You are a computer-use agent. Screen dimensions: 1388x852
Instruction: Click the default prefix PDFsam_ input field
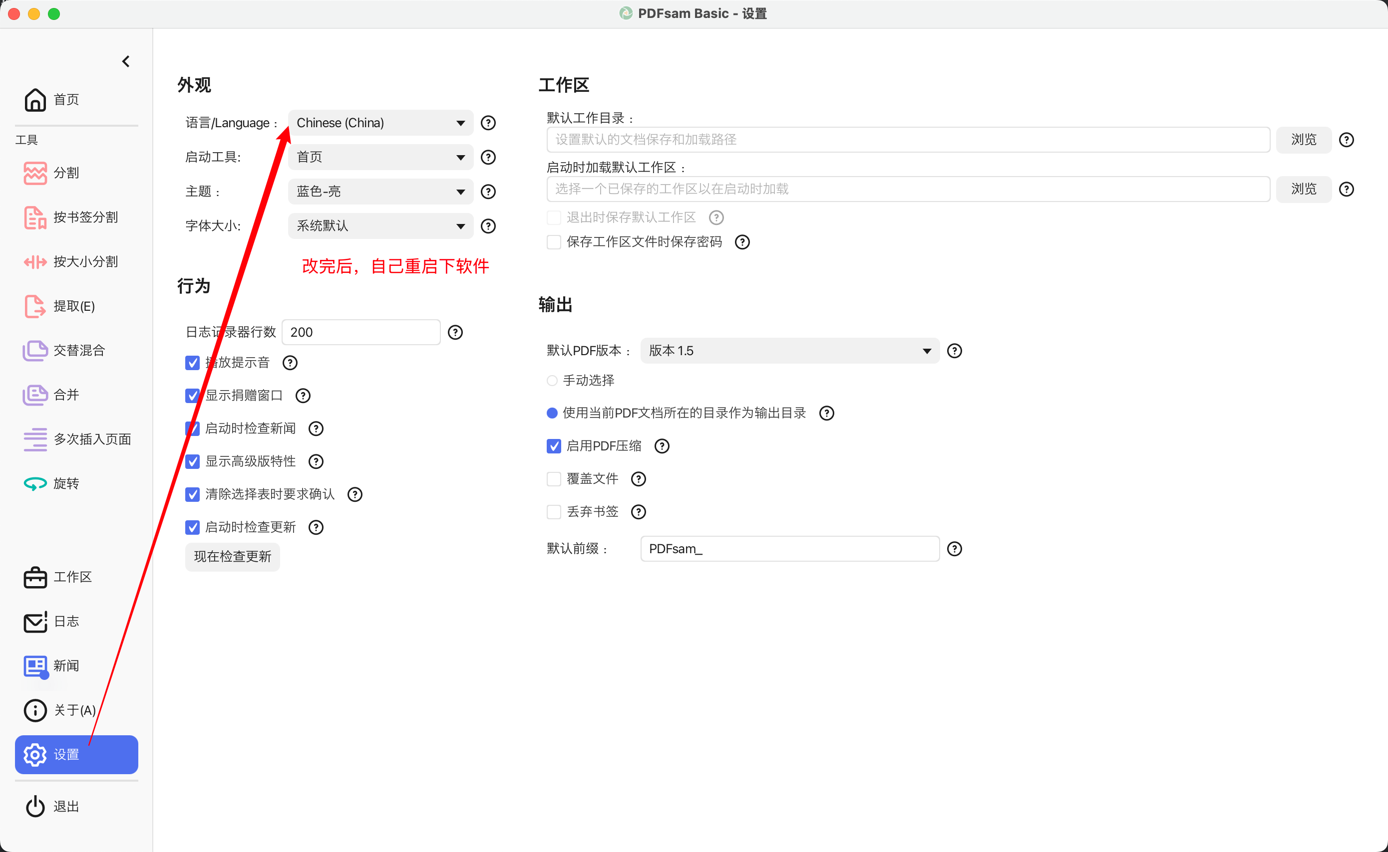[789, 548]
